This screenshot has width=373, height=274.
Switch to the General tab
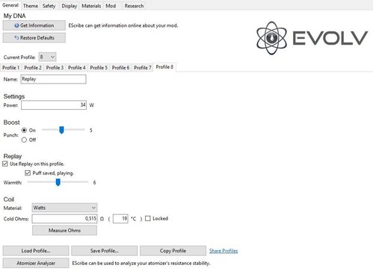tap(10, 5)
